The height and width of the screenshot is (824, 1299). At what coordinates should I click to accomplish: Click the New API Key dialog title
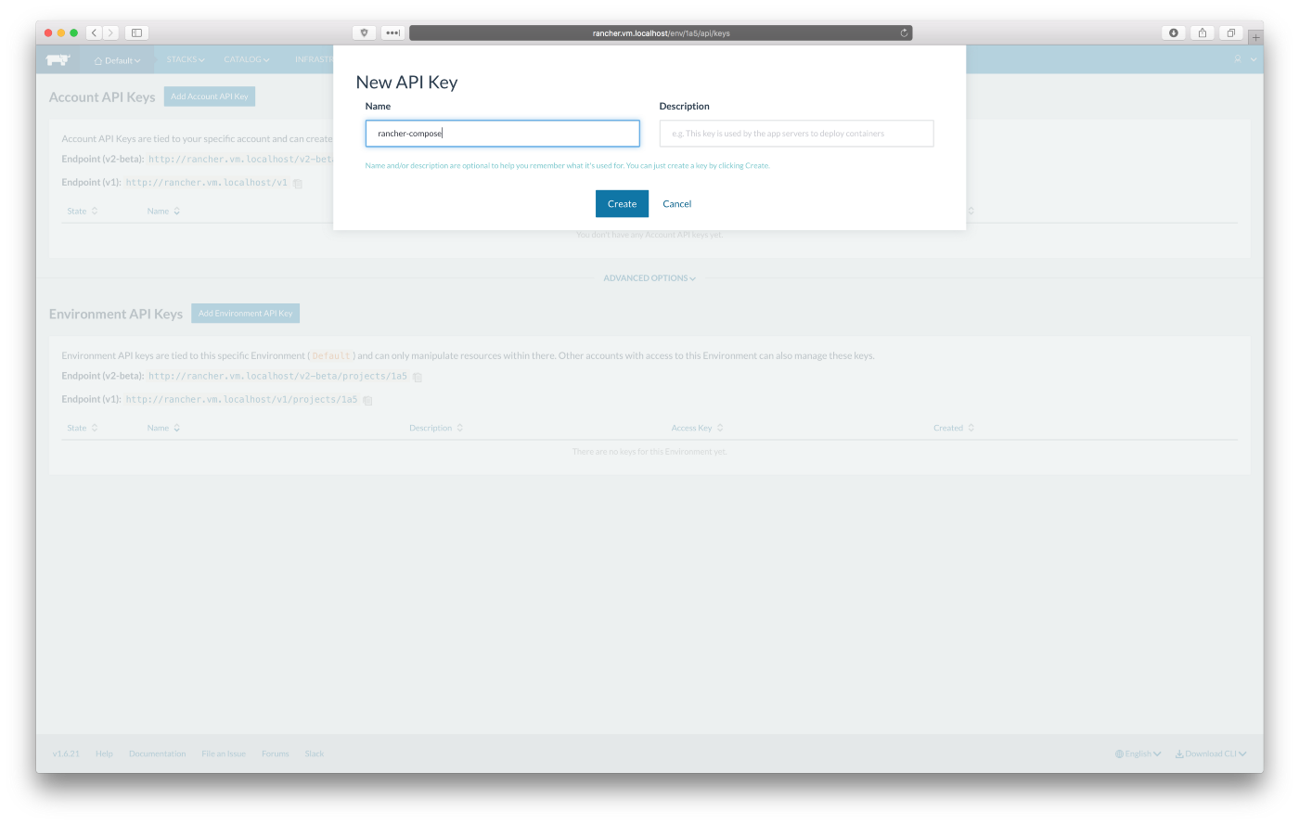(406, 82)
